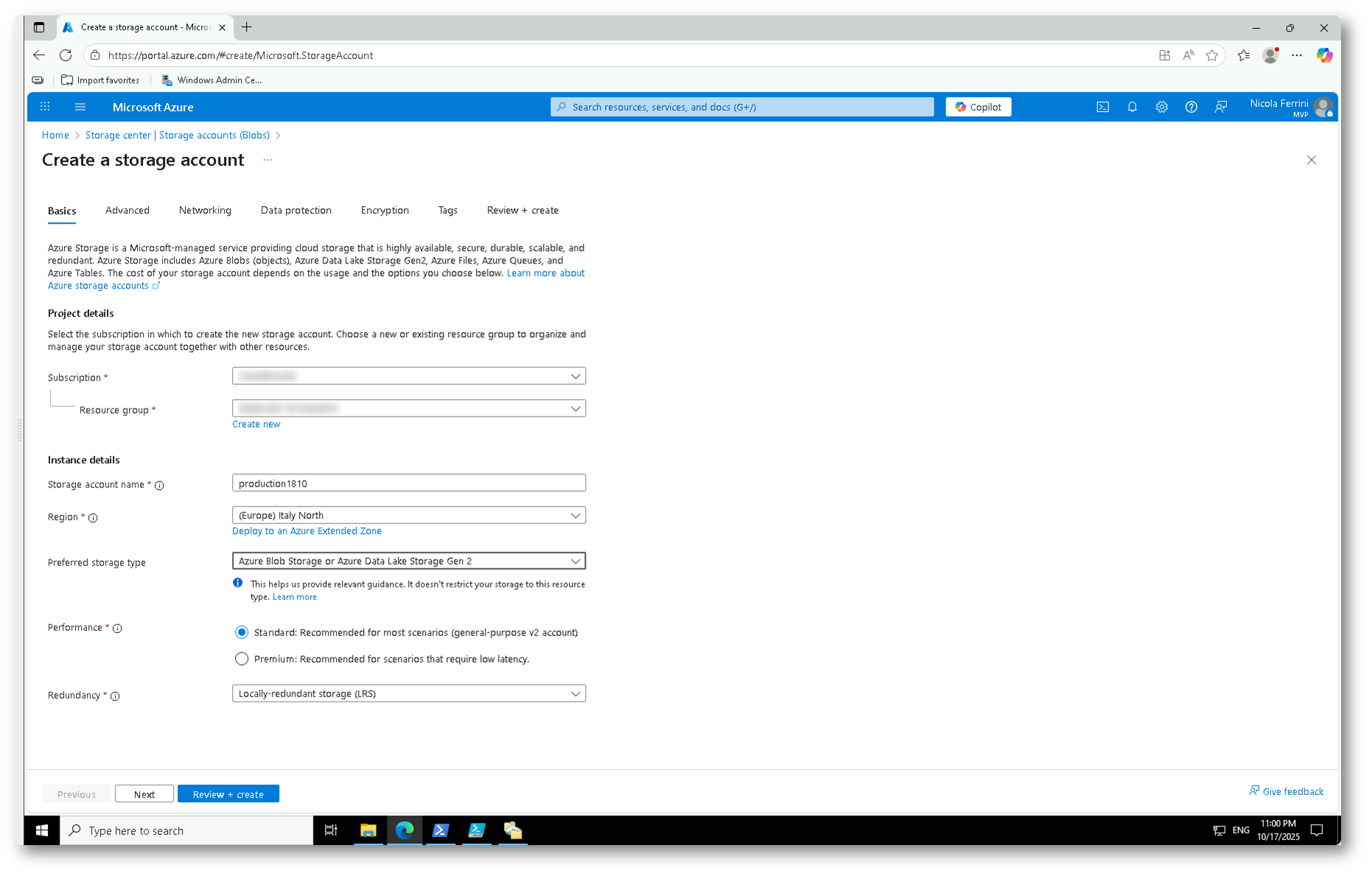Click the Next button
This screenshot has width=1372, height=876.
pyautogui.click(x=144, y=794)
